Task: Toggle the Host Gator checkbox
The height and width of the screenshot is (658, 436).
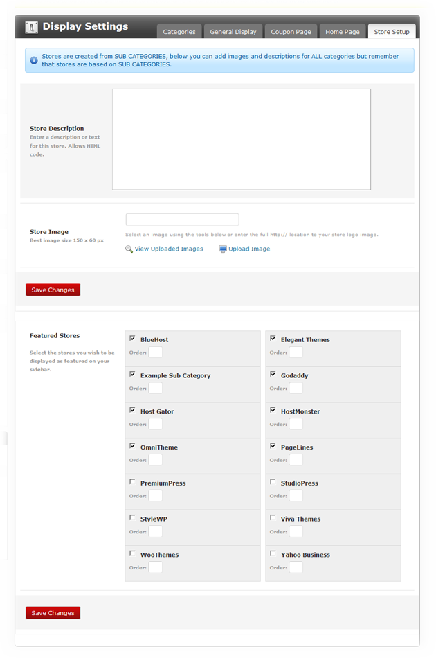Action: coord(132,410)
